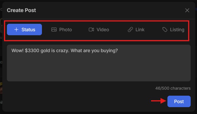Click the Video camera icon
The width and height of the screenshot is (197, 114).
click(x=91, y=30)
